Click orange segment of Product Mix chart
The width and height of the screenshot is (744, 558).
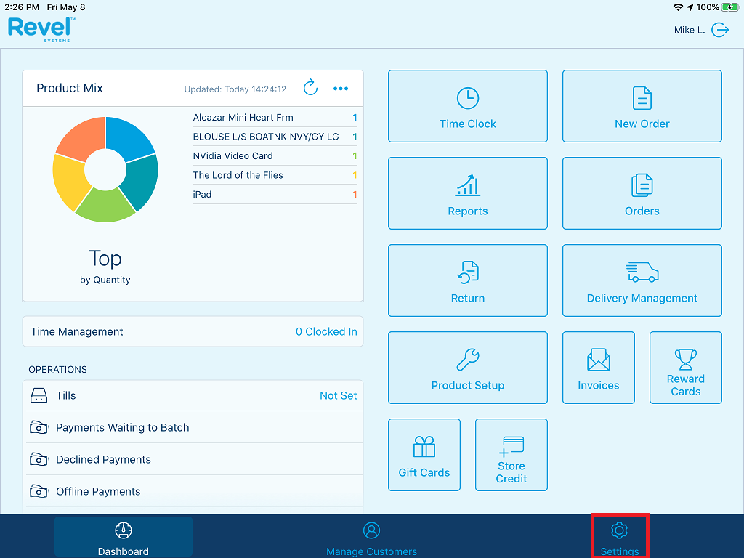78,139
